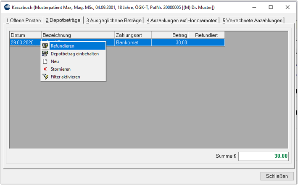Screen dimensions: 298x185
Task: Click the Refundieren icon in the context menu
Action: point(45,46)
